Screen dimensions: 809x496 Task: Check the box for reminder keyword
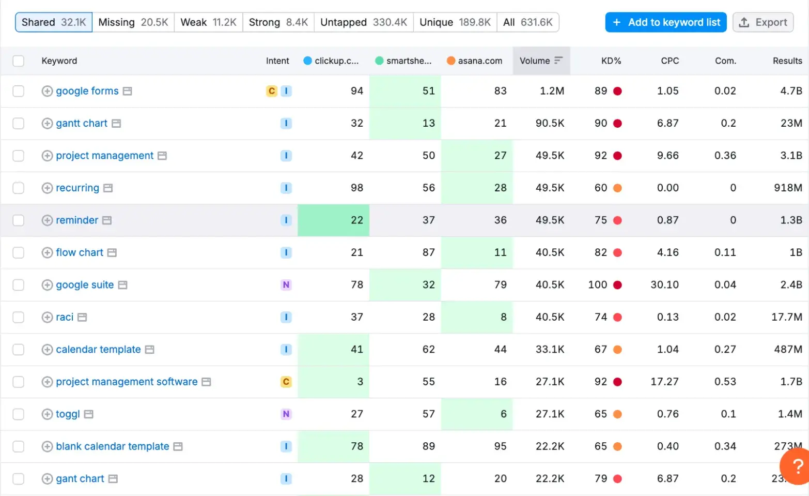19,220
